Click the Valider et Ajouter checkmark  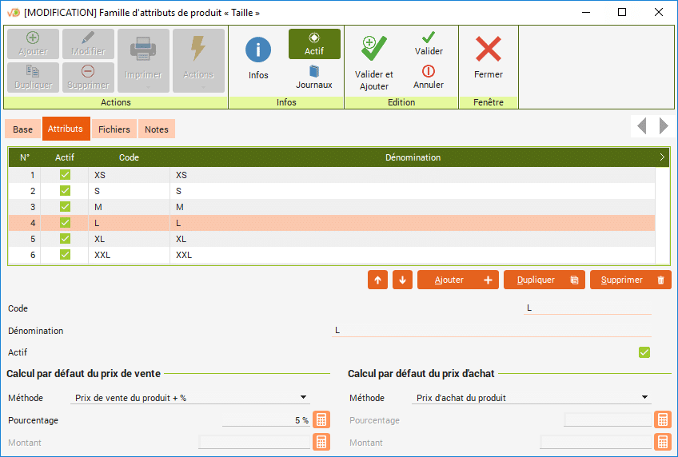373,50
